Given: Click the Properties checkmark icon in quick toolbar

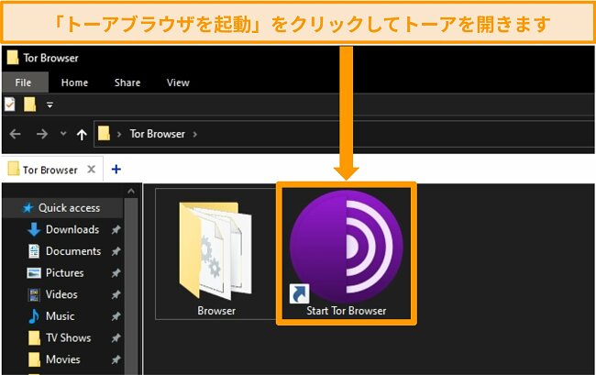Looking at the screenshot, I should coord(10,105).
